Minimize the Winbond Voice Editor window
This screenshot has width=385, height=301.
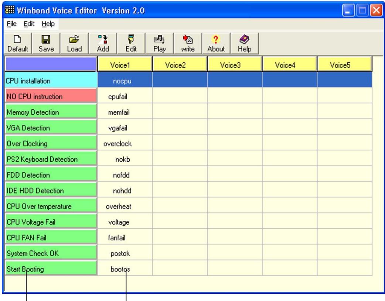[x=348, y=10]
